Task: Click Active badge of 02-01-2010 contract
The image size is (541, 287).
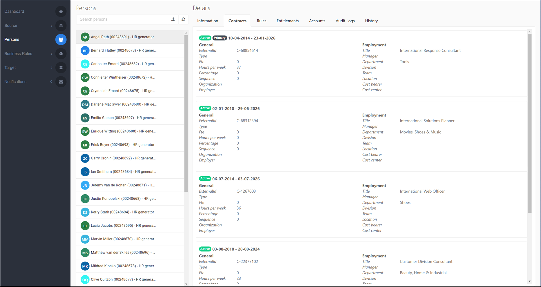Action: 205,108
